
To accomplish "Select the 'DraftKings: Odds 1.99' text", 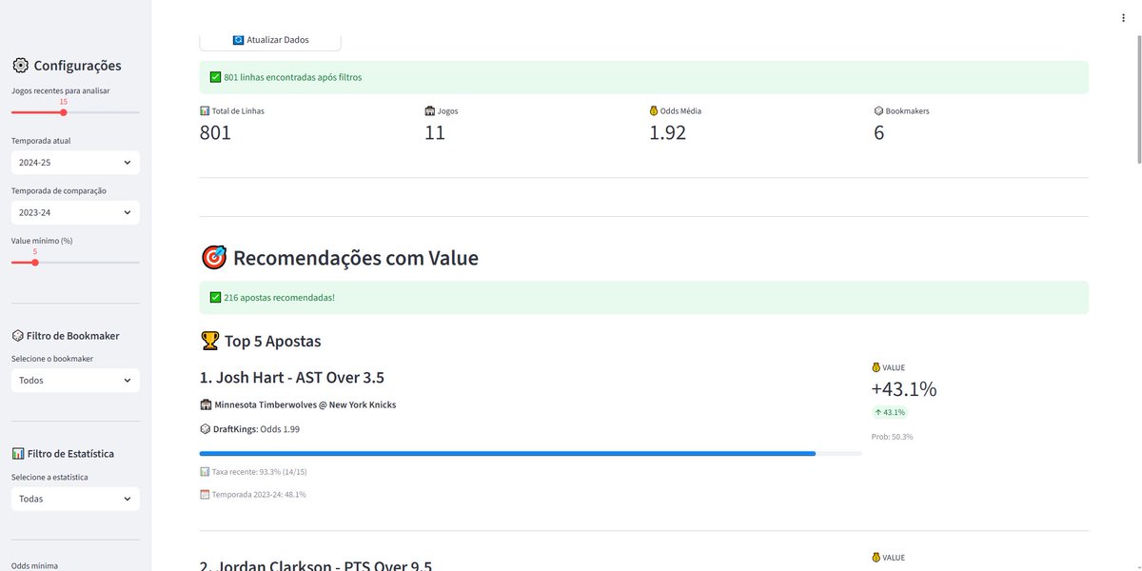I will [x=257, y=429].
